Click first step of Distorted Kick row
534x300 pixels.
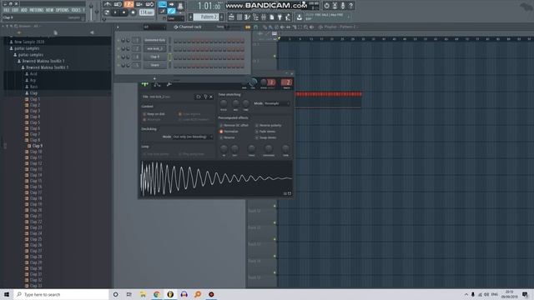tap(176, 41)
